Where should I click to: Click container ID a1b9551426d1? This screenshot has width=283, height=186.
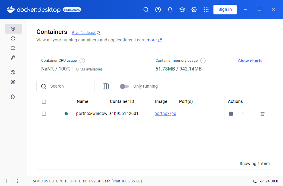tap(124, 113)
